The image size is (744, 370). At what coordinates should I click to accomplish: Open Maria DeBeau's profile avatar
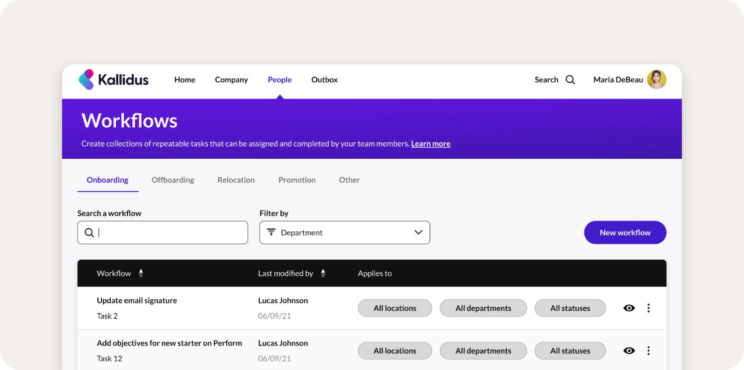[x=657, y=79]
